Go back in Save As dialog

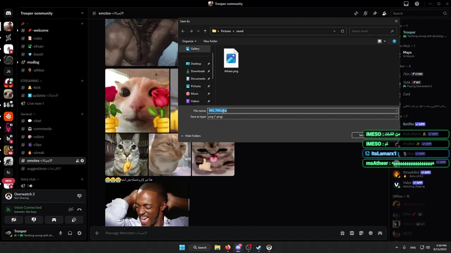183,31
